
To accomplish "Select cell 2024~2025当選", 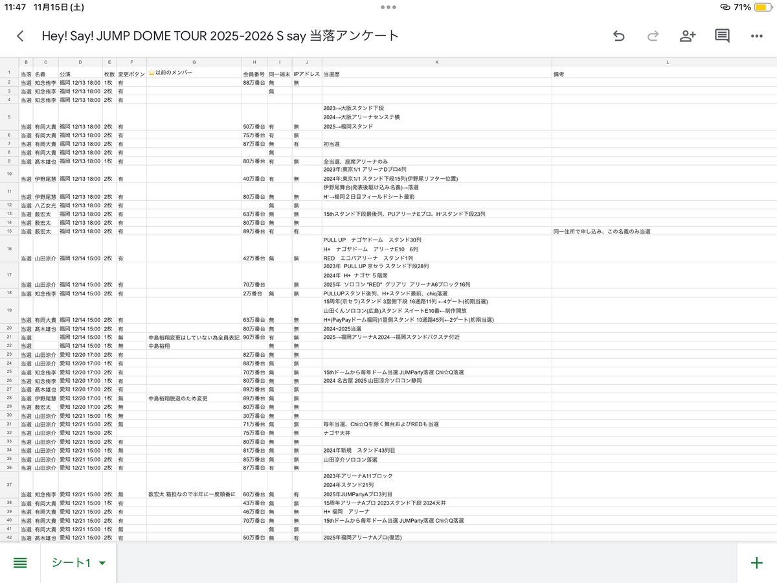I will point(436,328).
